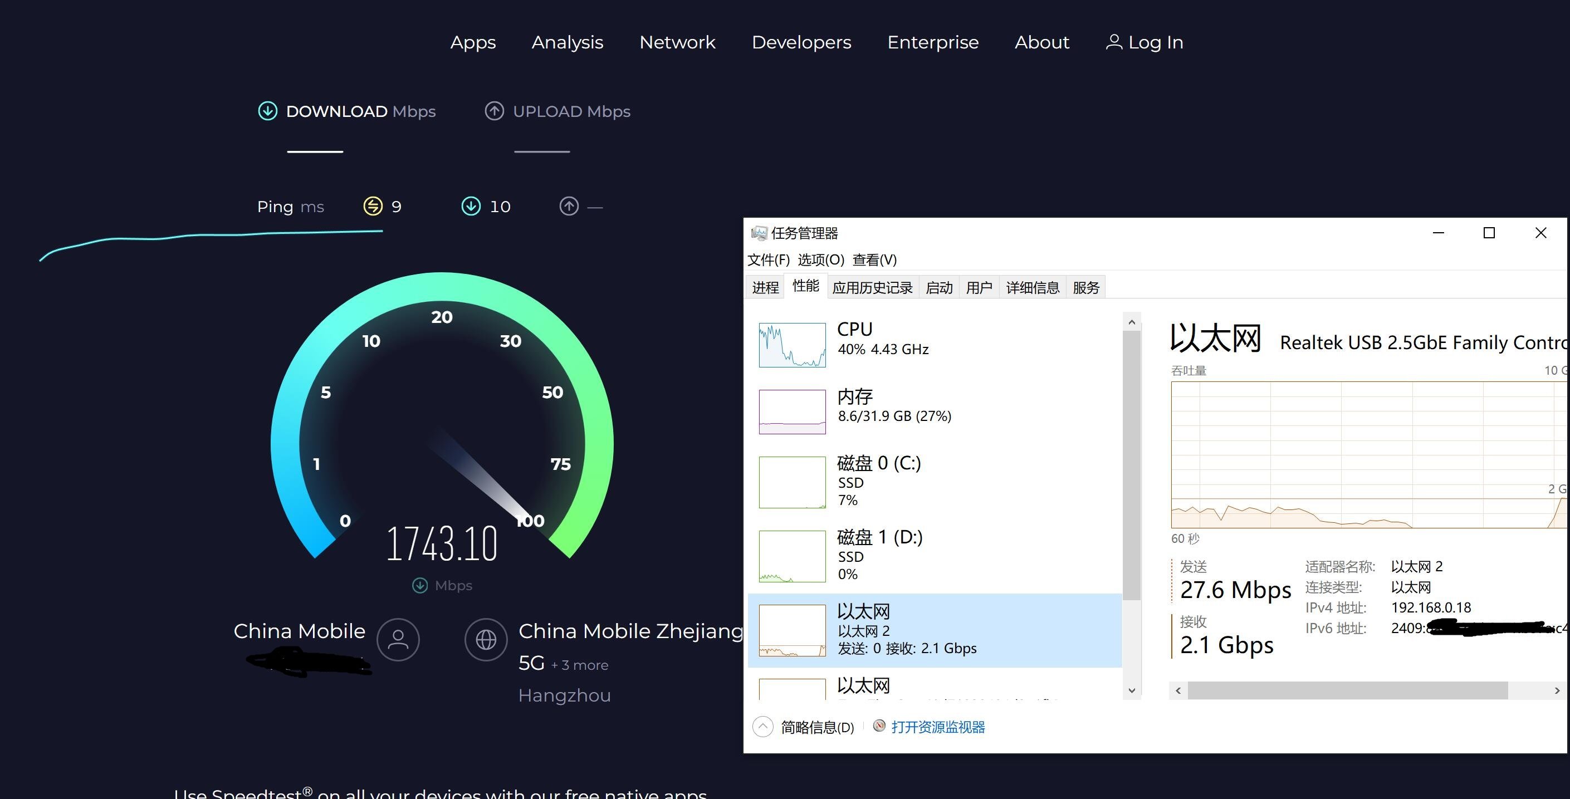
Task: Click the upload arrow icon beside UPLOAD Mbps
Action: point(495,111)
